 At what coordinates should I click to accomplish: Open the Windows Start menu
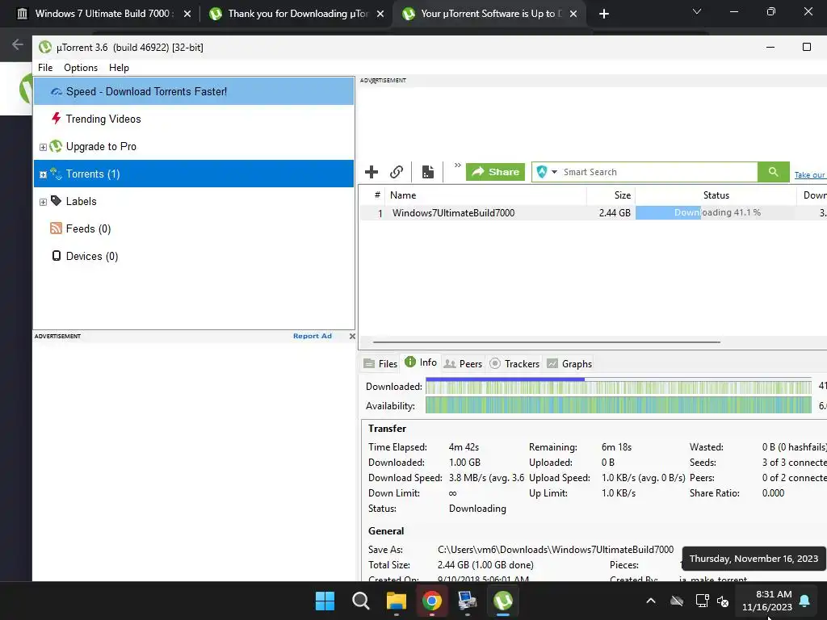pos(325,601)
